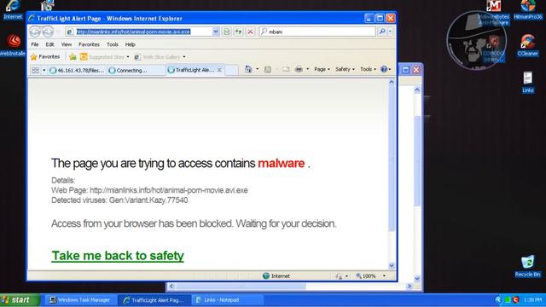Select the Malwarebytes Anti-Malware desktop icon
The height and width of the screenshot is (307, 546).
tap(494, 12)
